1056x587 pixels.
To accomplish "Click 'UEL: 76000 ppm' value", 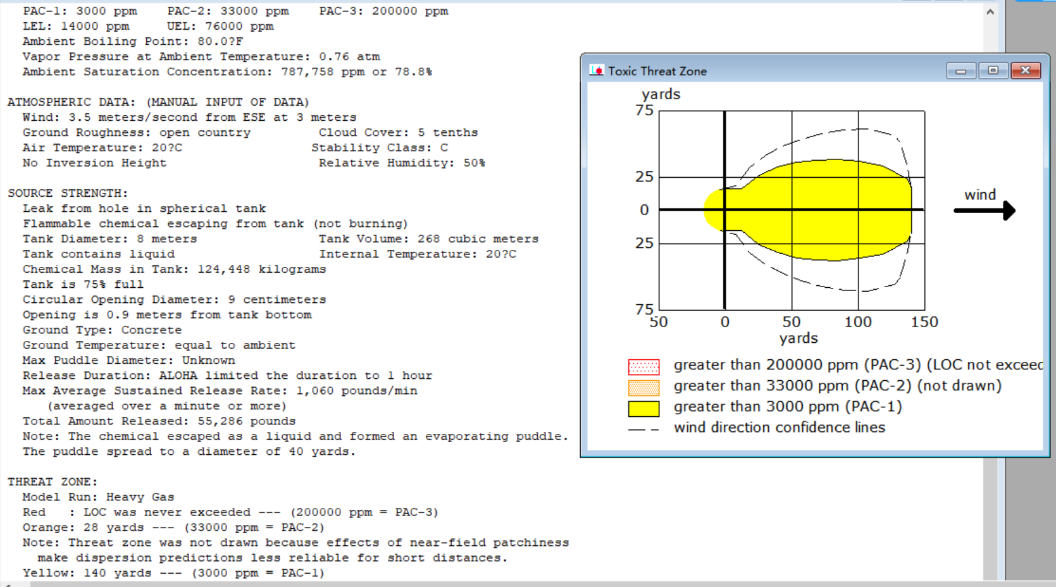I will tap(220, 27).
